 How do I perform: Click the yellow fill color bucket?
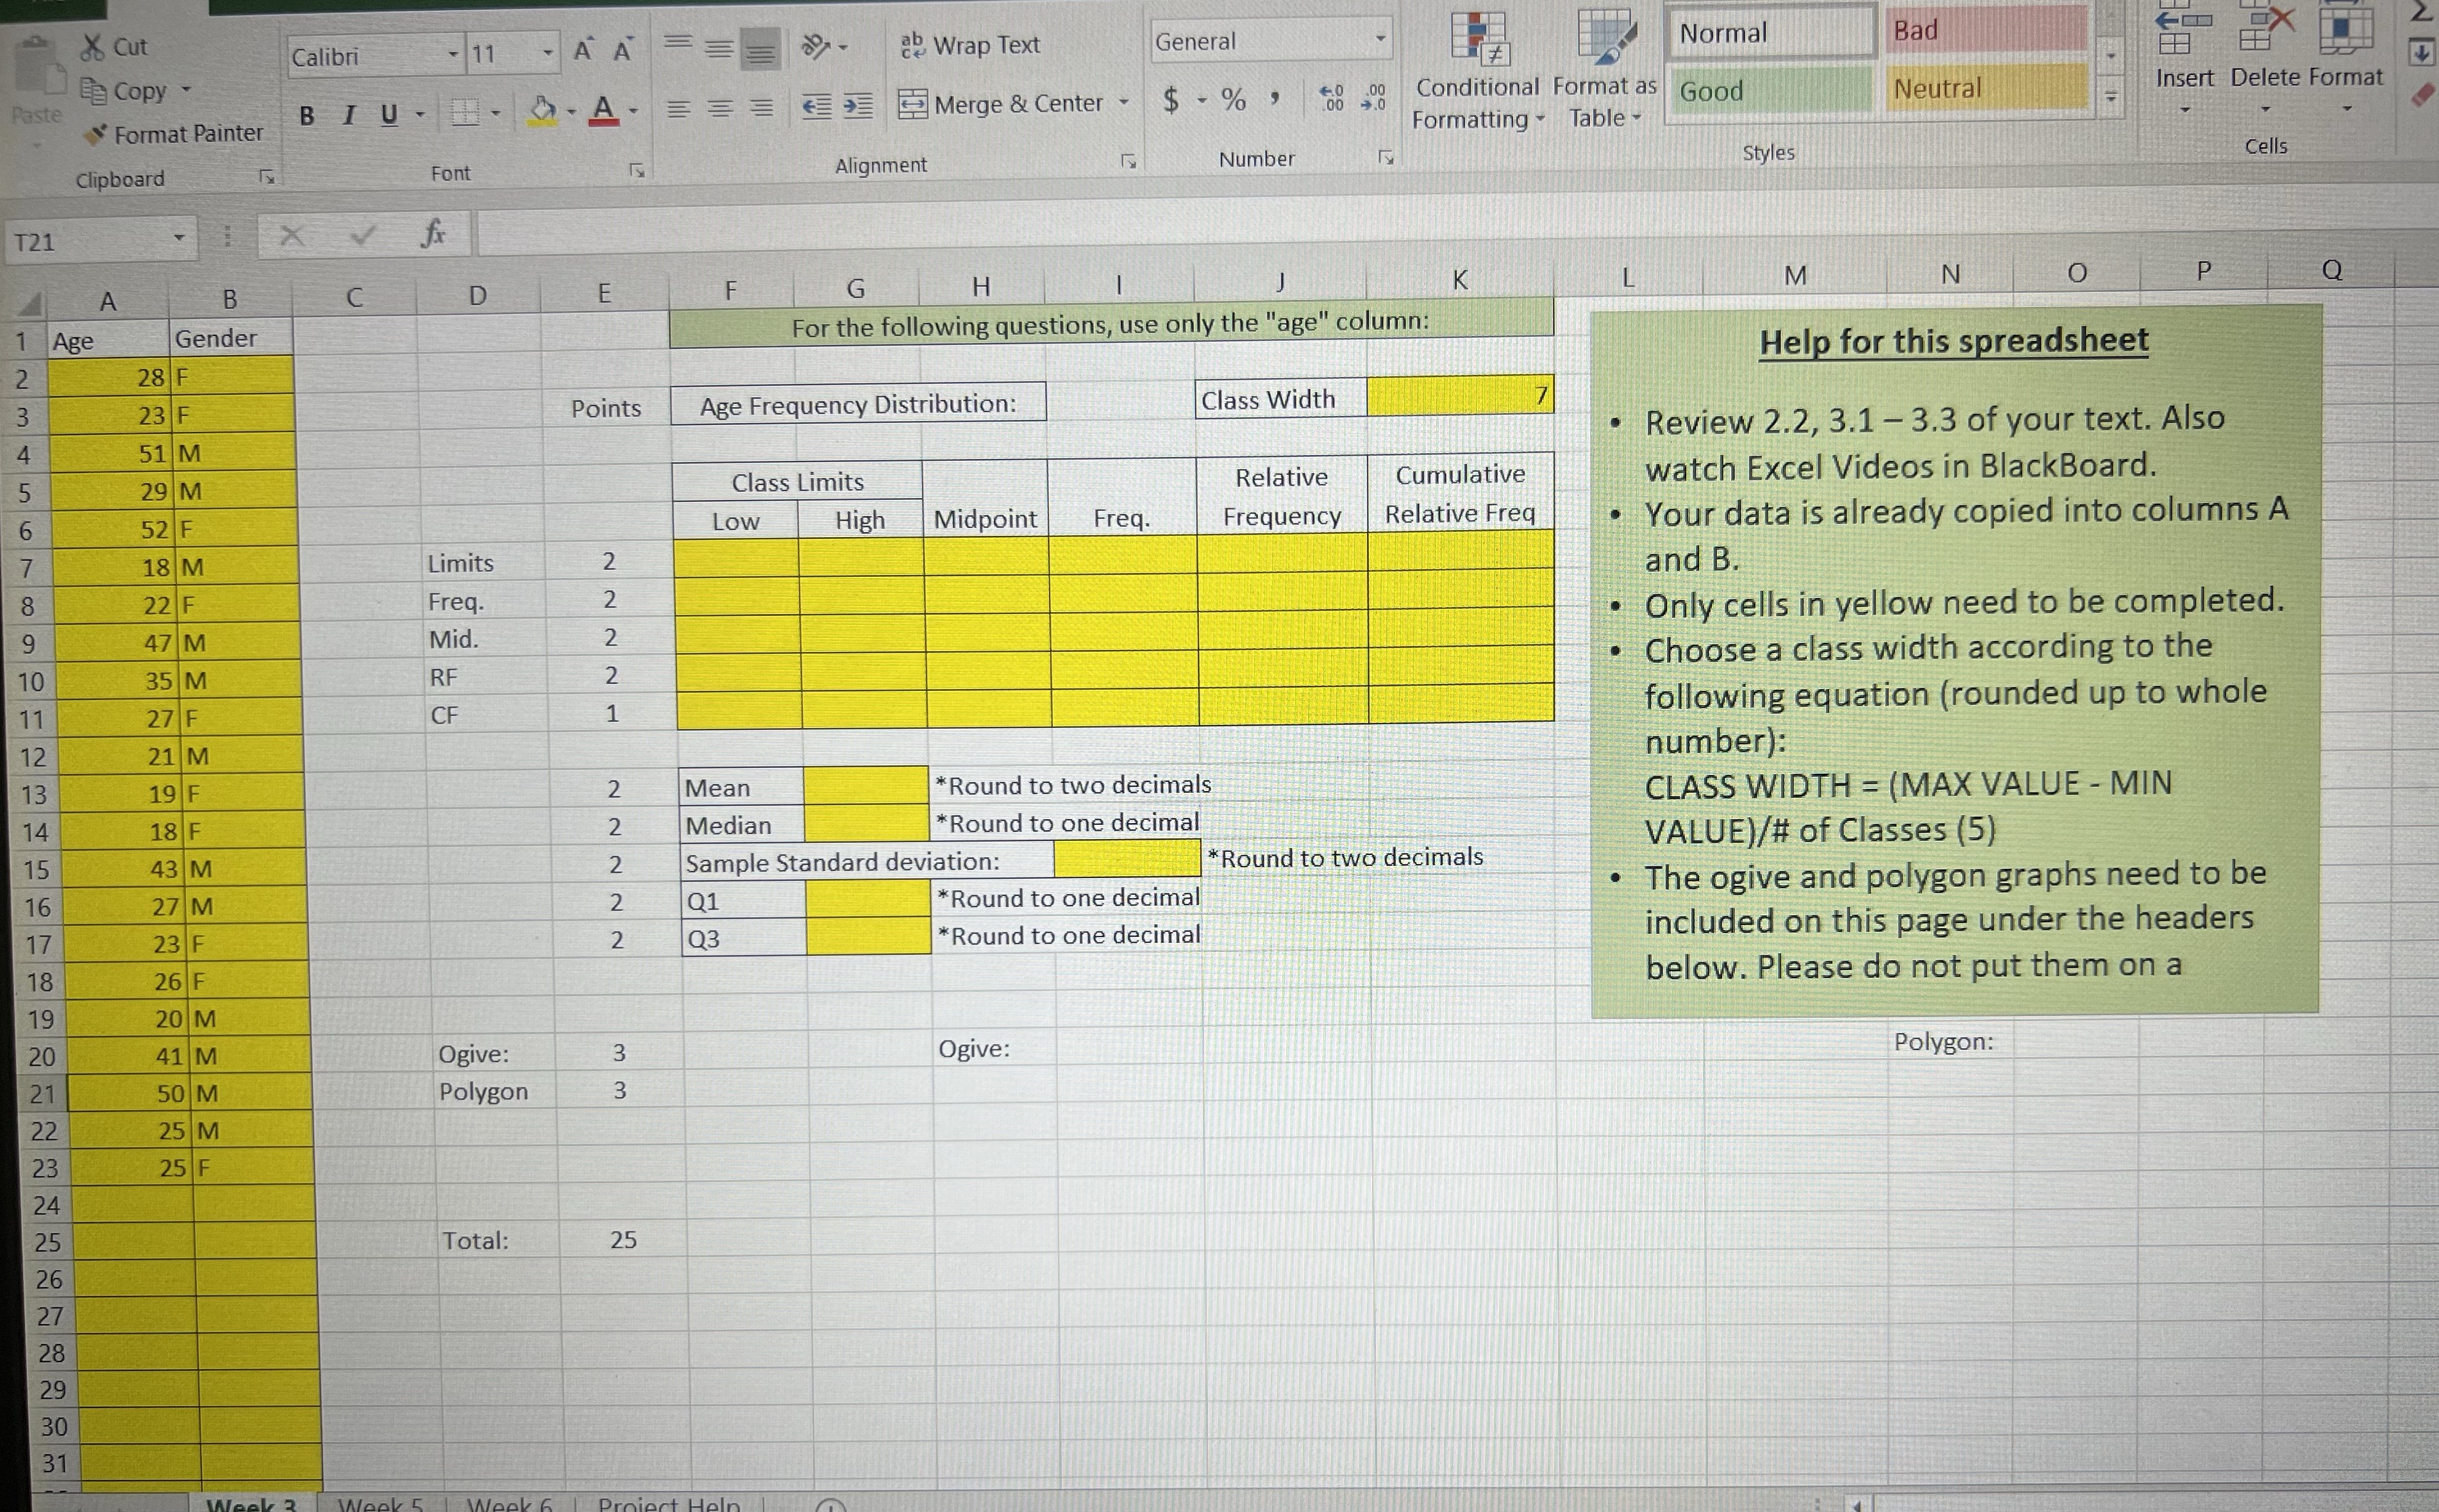tap(542, 111)
